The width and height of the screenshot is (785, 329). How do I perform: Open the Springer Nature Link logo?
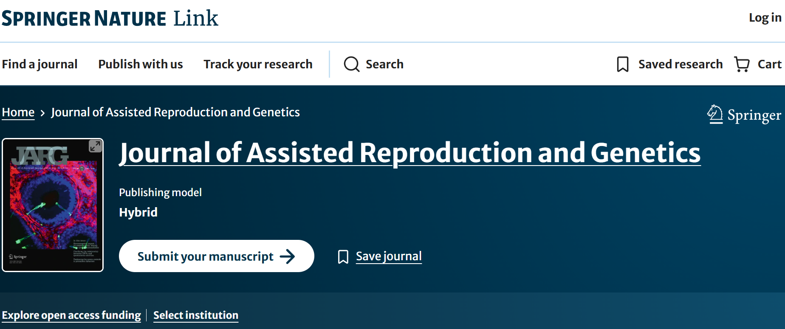pos(110,18)
